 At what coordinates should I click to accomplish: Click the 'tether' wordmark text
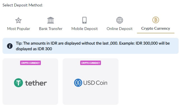36,83
